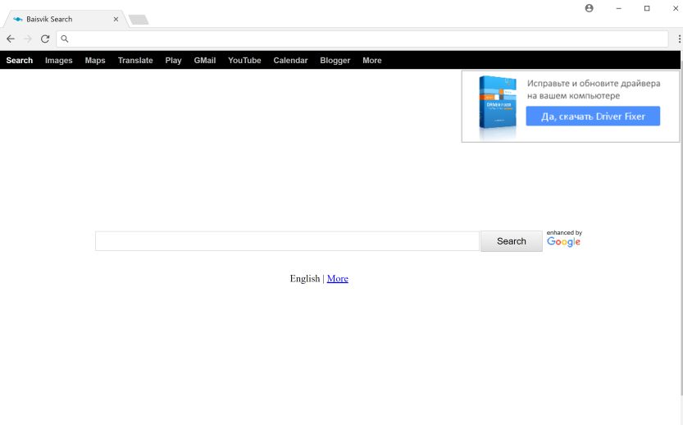Viewport: 683px width, 425px height.
Task: Open a new tab with the blank tab button
Action: pos(139,20)
